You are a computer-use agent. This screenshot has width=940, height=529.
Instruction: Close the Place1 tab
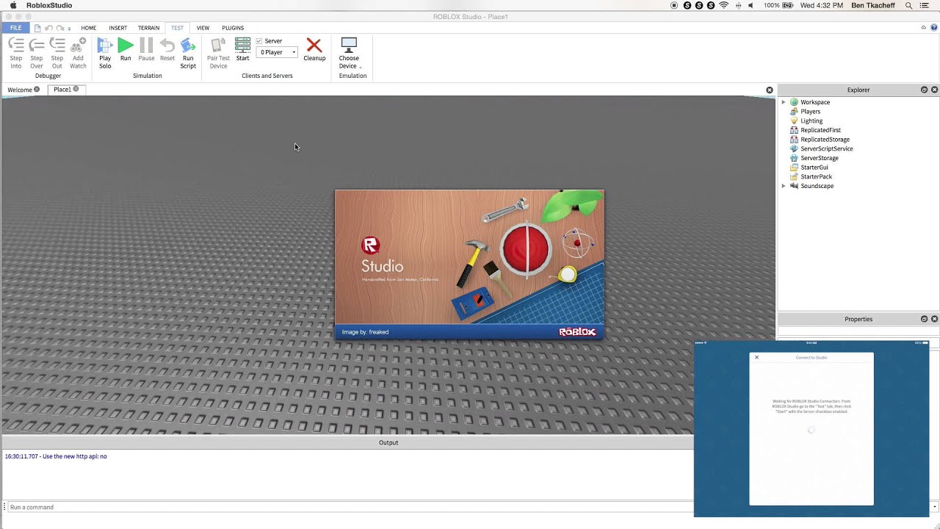tap(76, 89)
